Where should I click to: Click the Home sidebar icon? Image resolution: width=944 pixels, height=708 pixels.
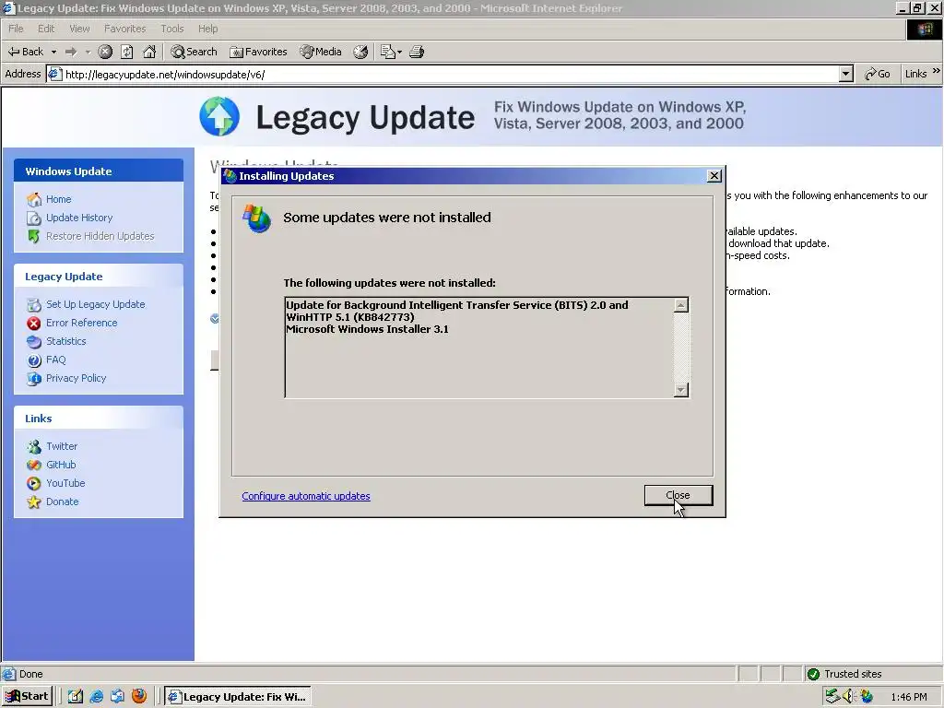34,199
